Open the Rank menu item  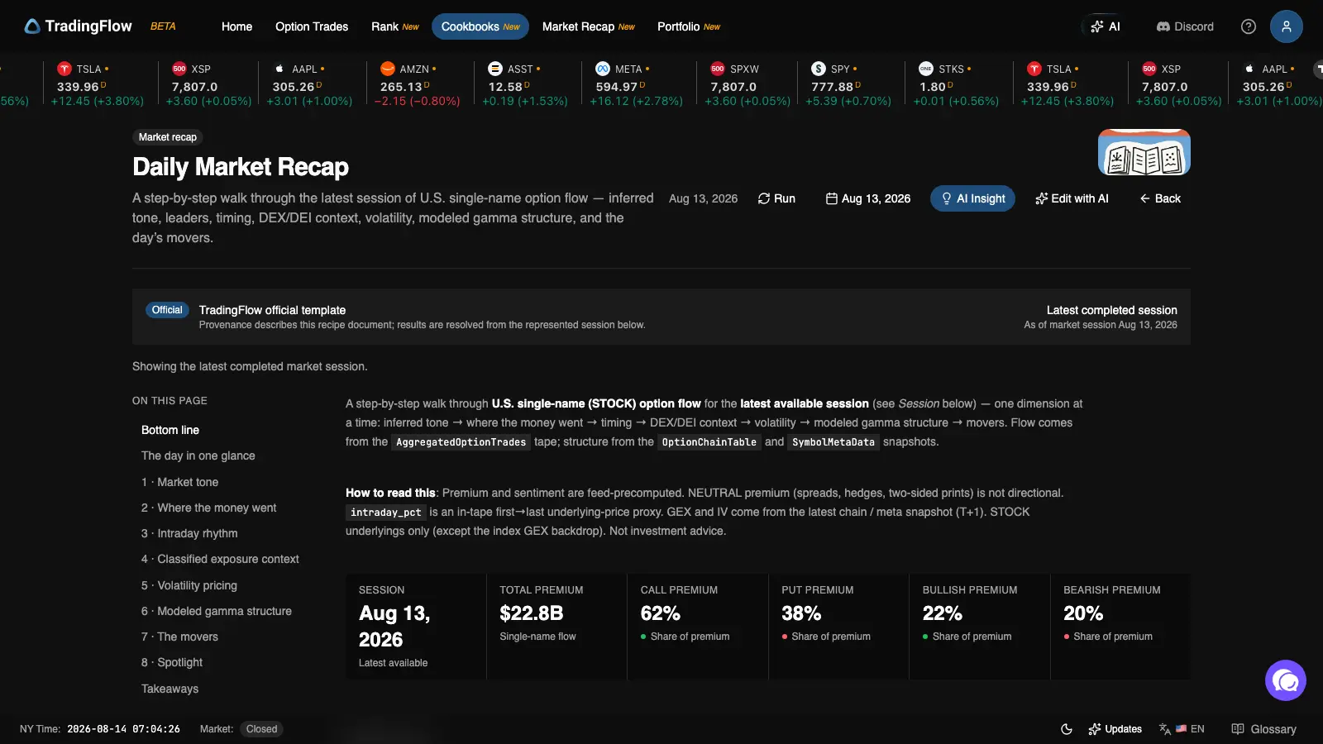[x=395, y=26]
